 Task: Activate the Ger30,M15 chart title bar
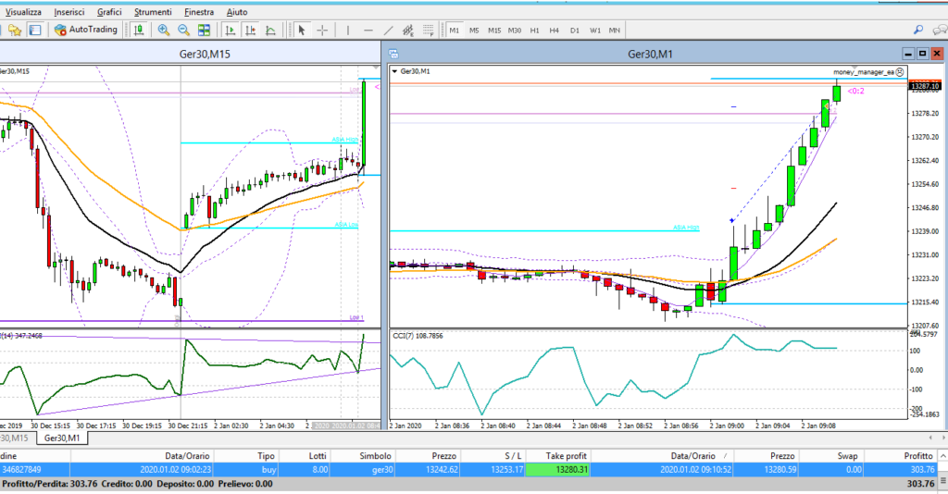pos(191,54)
